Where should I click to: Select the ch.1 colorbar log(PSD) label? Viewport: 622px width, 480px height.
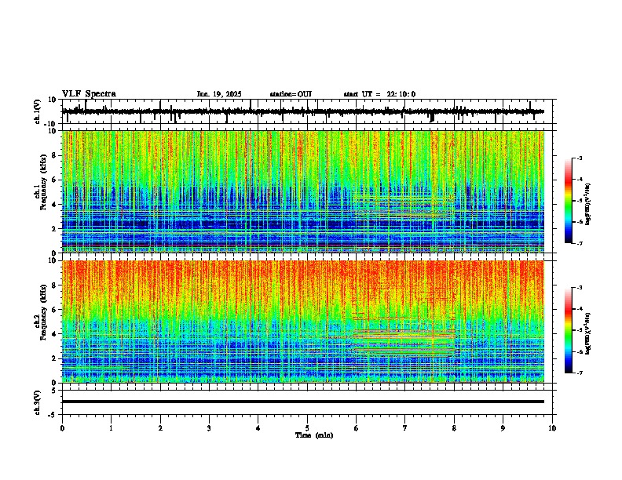point(588,205)
